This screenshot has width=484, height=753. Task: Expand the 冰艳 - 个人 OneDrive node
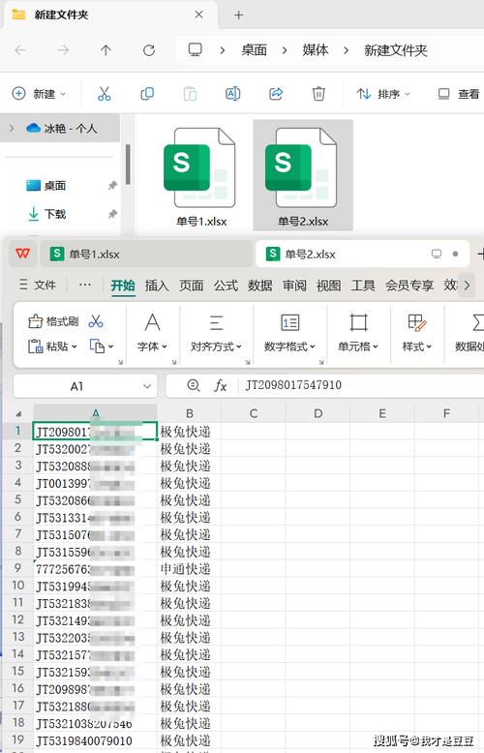tap(12, 128)
